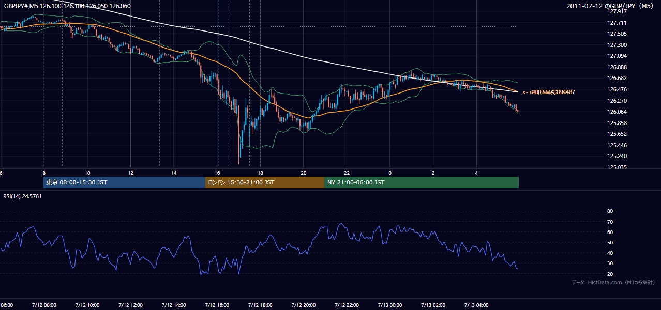Click midnight hour label 0 under price chart
Image resolution: width=661 pixels, height=310 pixels.
coord(390,173)
